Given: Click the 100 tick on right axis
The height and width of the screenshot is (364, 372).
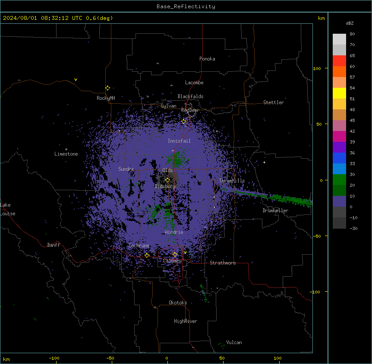Looking at the screenshot, I should click(x=317, y=68).
